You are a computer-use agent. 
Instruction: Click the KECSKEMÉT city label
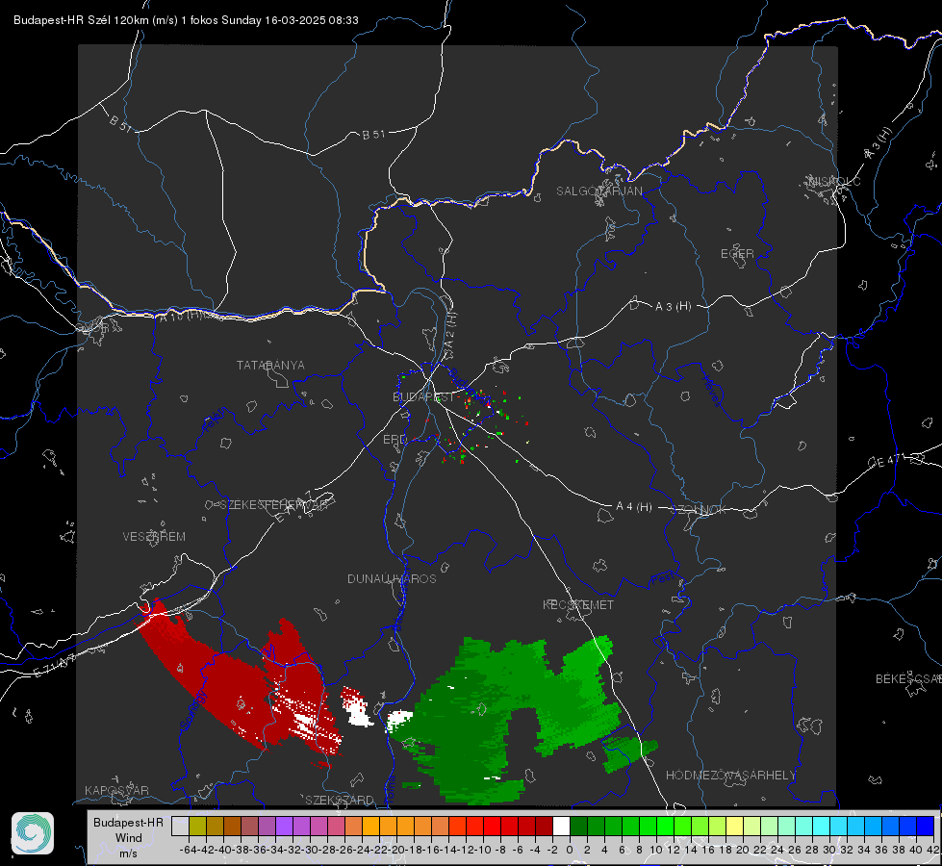click(x=578, y=604)
